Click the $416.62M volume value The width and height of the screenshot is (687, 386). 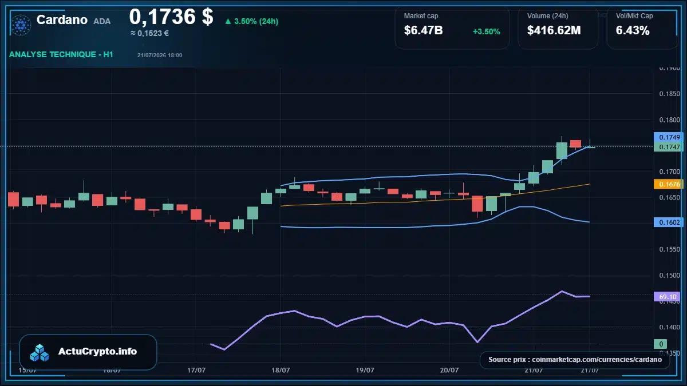pyautogui.click(x=554, y=30)
